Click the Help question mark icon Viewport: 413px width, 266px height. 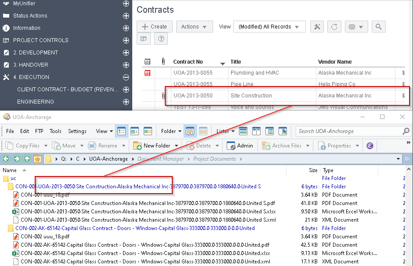click(161, 39)
